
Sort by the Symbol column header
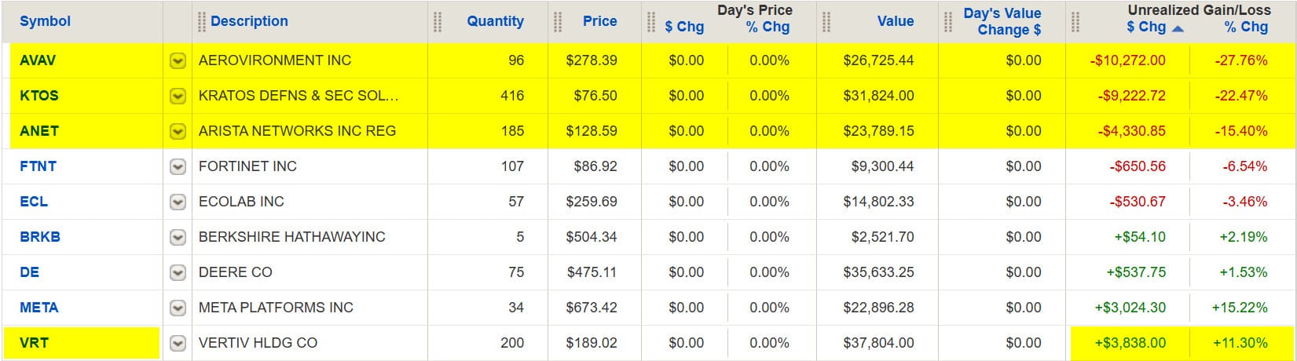coord(45,21)
